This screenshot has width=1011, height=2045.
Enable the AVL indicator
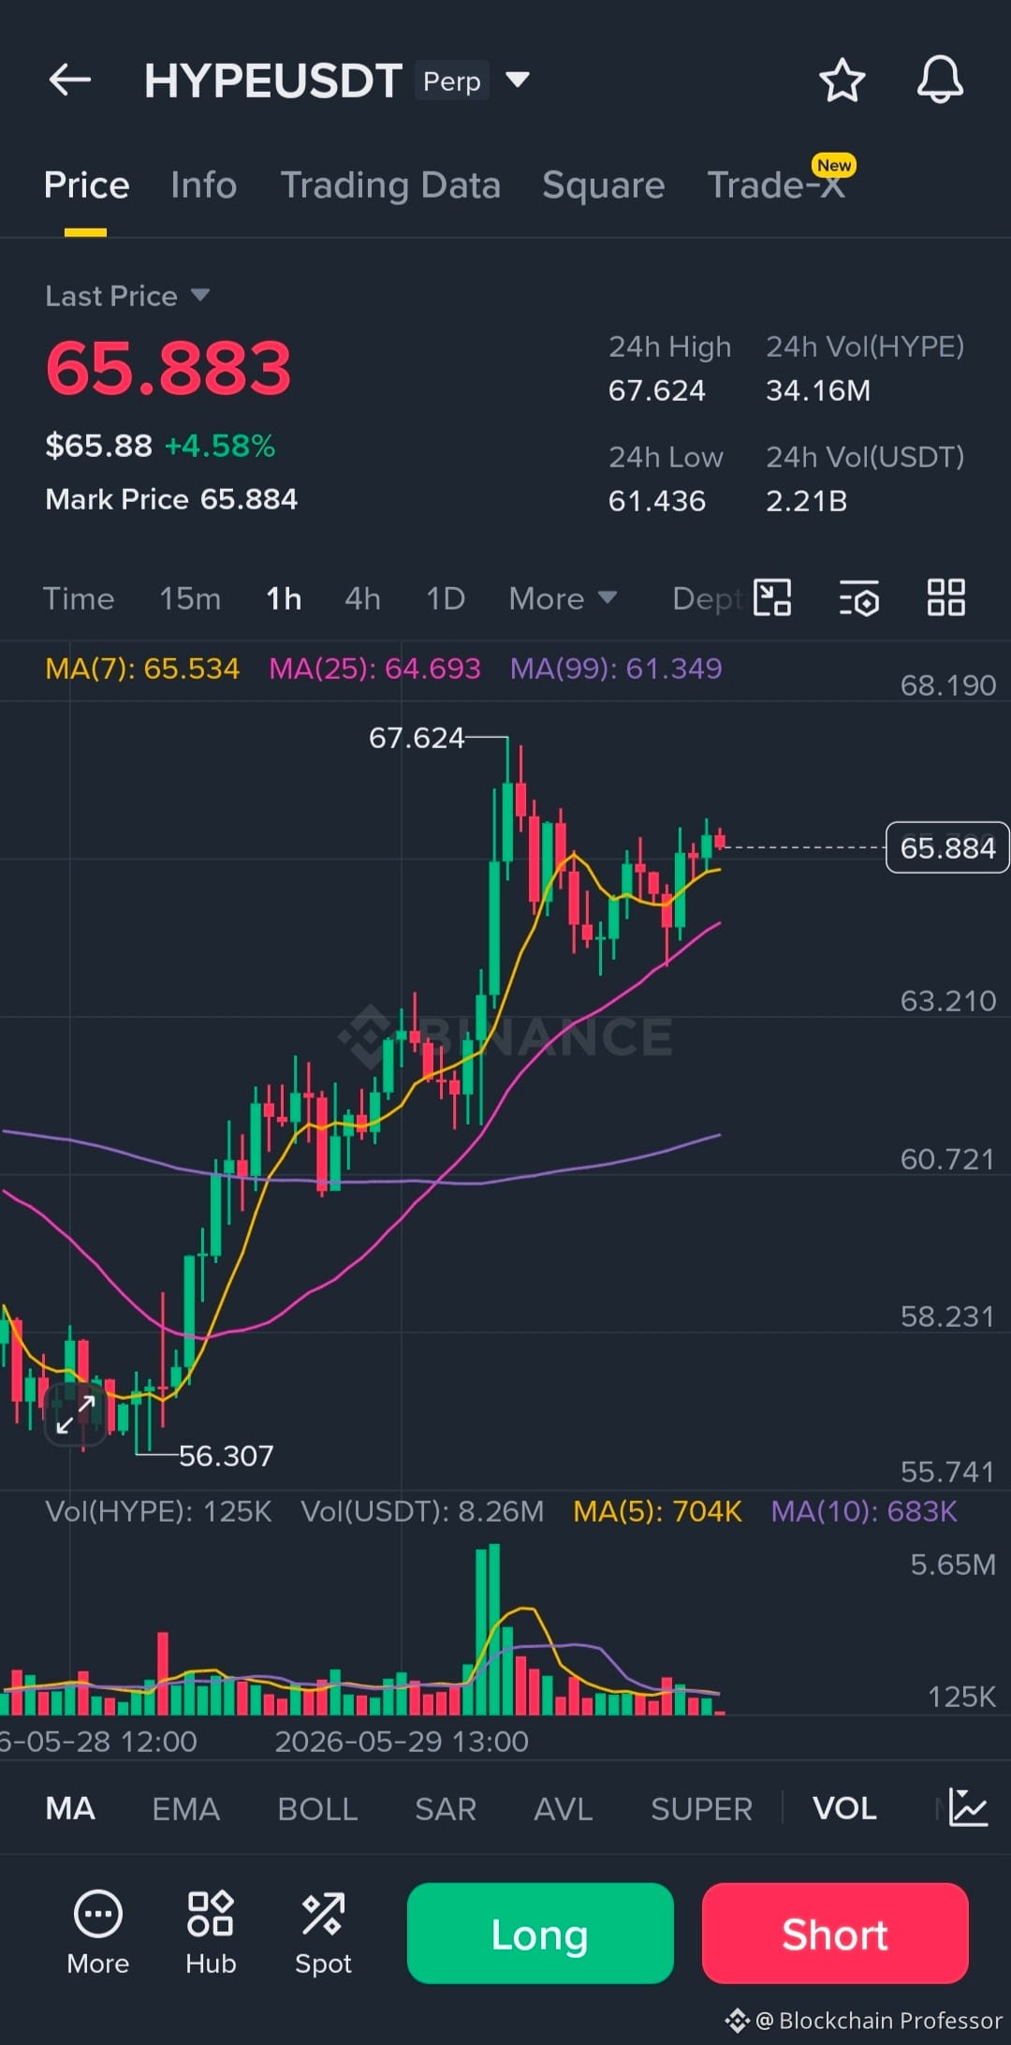[x=563, y=1808]
